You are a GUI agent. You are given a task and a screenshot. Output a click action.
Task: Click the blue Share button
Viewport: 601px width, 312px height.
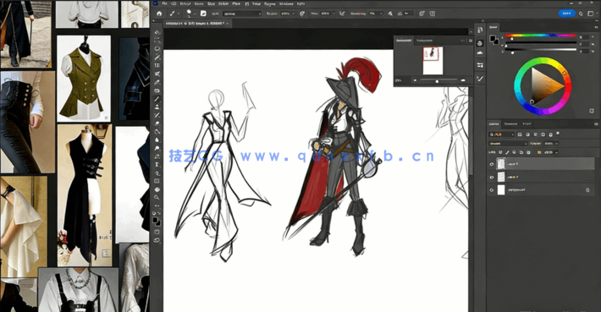[x=567, y=14]
